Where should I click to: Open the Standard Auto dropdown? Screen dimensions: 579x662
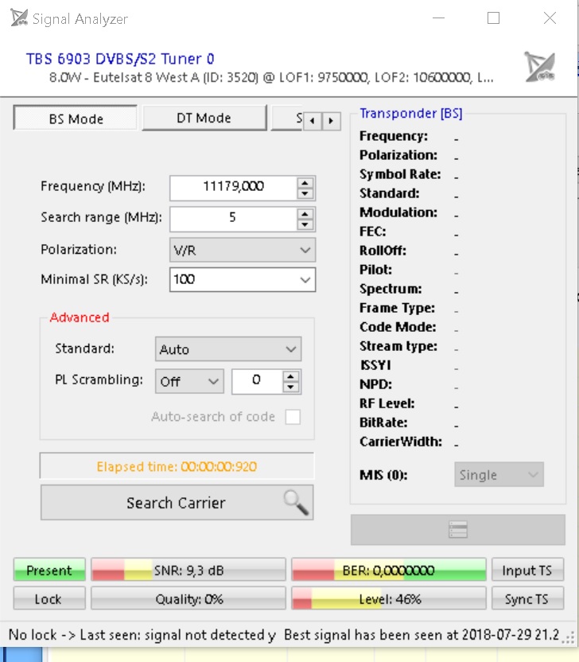click(x=228, y=349)
